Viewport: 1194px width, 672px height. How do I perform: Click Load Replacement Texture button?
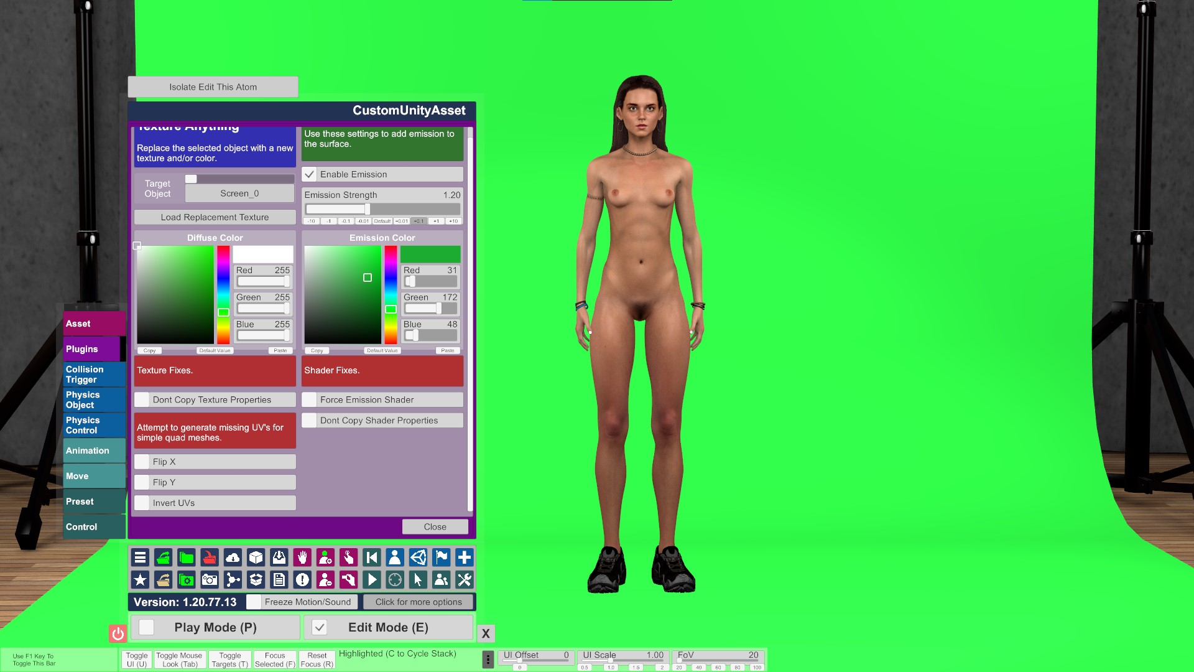pyautogui.click(x=215, y=217)
